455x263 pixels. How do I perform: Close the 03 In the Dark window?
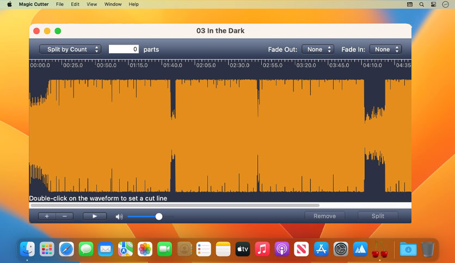pos(36,31)
